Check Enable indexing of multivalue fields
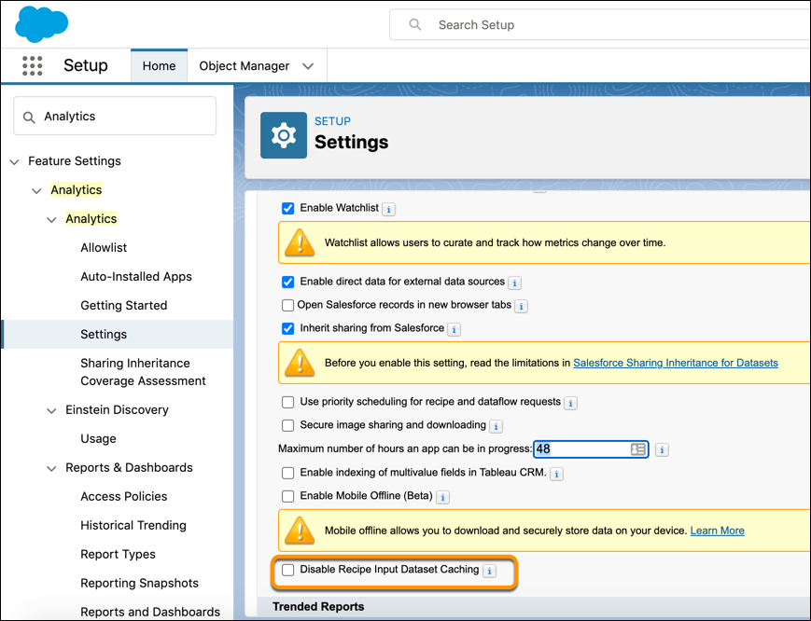This screenshot has width=811, height=621. 287,473
